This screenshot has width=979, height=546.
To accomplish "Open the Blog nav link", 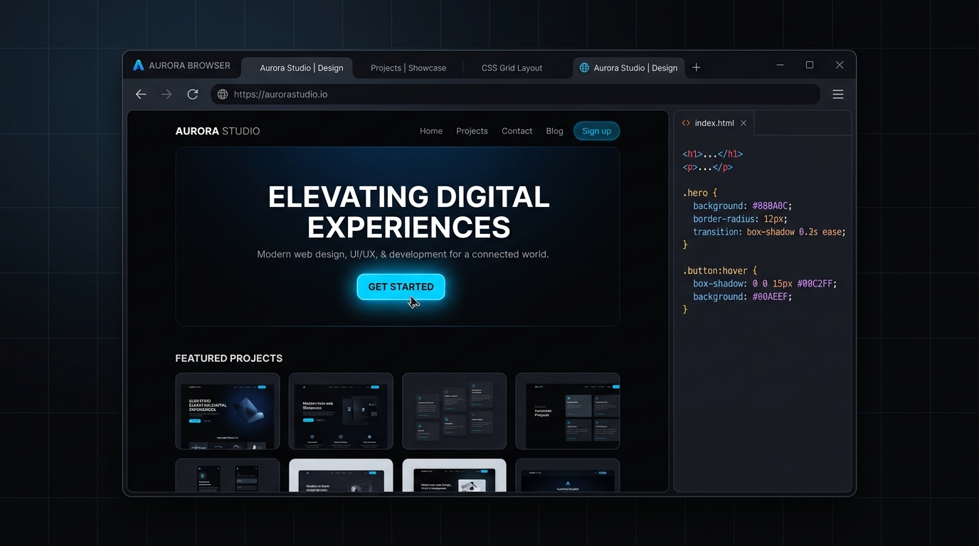I will [554, 131].
